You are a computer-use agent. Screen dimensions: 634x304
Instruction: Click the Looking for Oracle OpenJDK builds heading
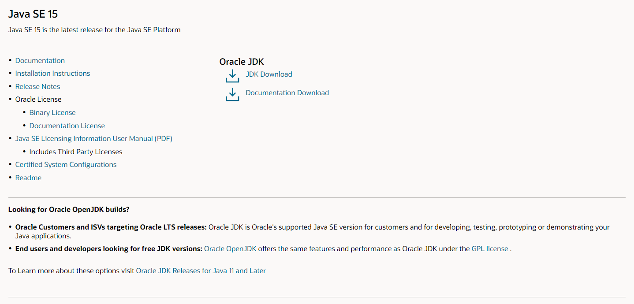click(x=69, y=210)
